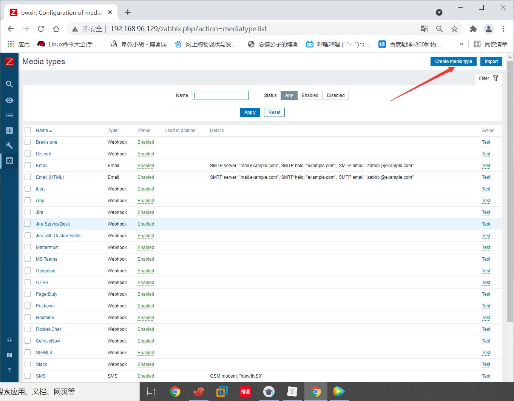Screen dimensions: 514x401
Task: Open Reports chart icon in sidebar
Action: click(9, 131)
